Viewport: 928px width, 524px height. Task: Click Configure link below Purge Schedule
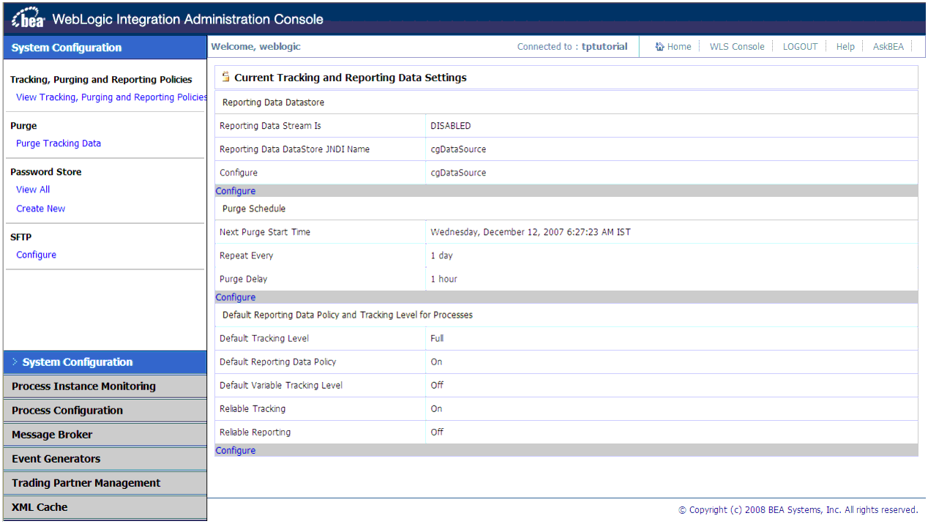click(x=236, y=297)
